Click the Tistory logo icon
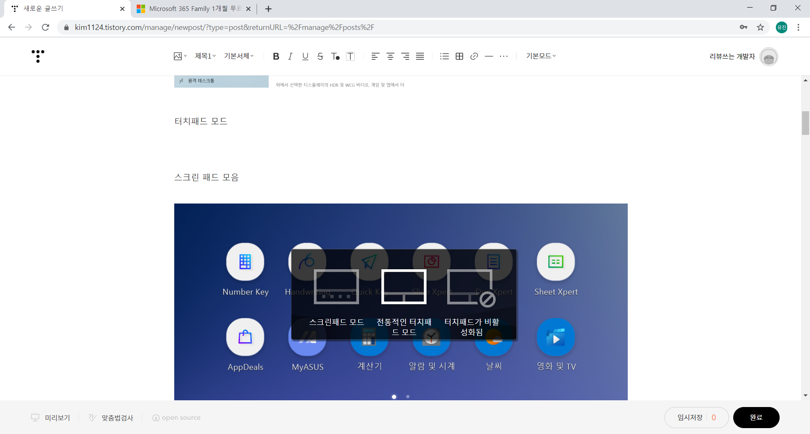This screenshot has height=434, width=810. (x=38, y=56)
